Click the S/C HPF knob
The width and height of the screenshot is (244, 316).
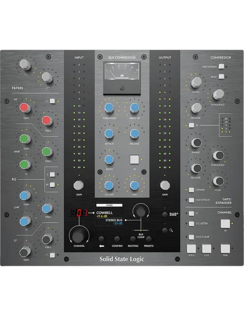pyautogui.click(x=109, y=185)
